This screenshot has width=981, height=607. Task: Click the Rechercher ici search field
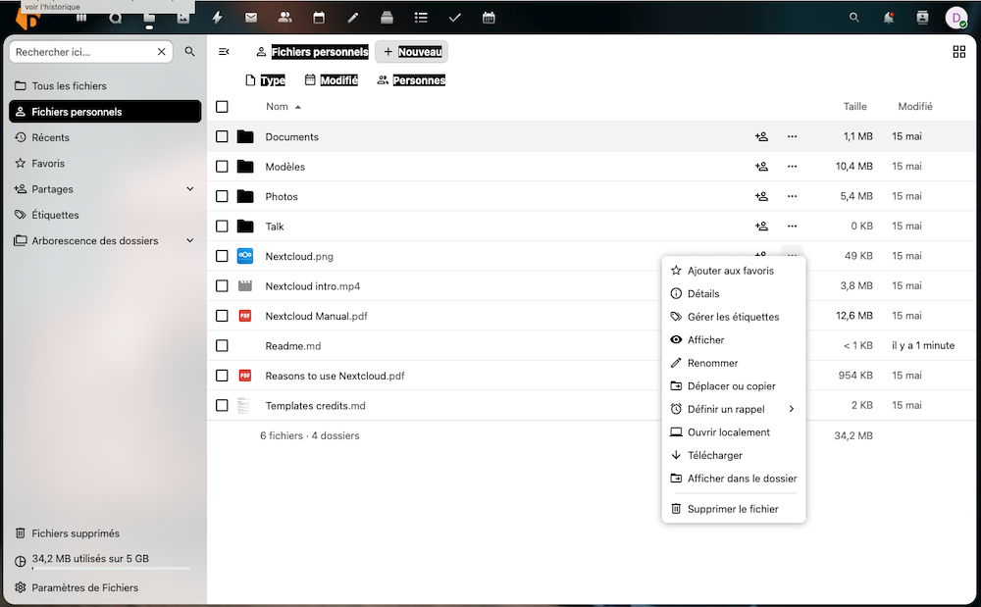82,52
